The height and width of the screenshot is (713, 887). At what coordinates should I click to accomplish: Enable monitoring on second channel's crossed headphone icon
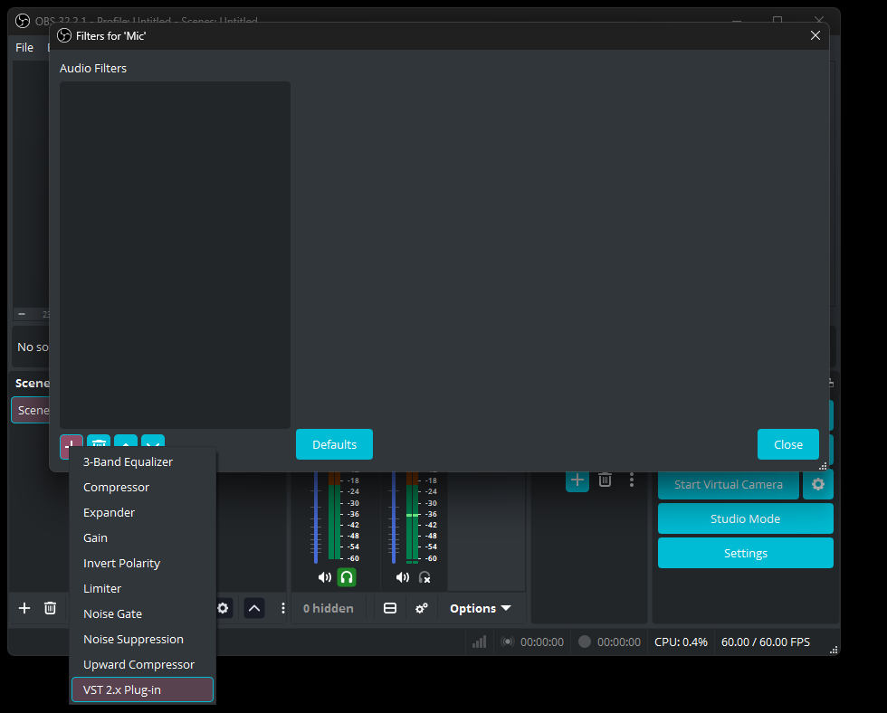point(424,577)
